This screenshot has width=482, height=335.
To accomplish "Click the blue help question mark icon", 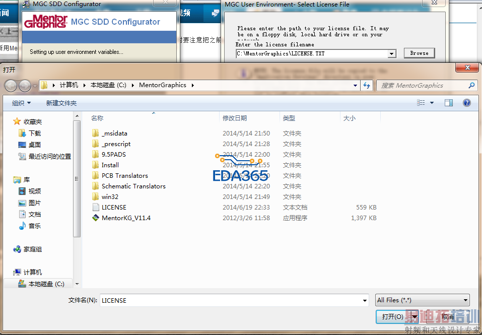I will pyautogui.click(x=466, y=103).
